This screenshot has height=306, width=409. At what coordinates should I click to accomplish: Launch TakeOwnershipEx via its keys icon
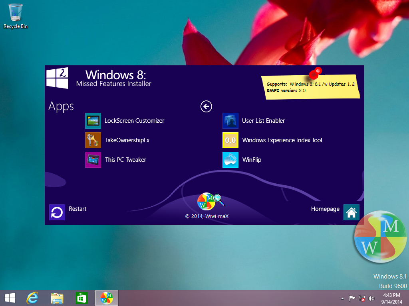(x=93, y=140)
